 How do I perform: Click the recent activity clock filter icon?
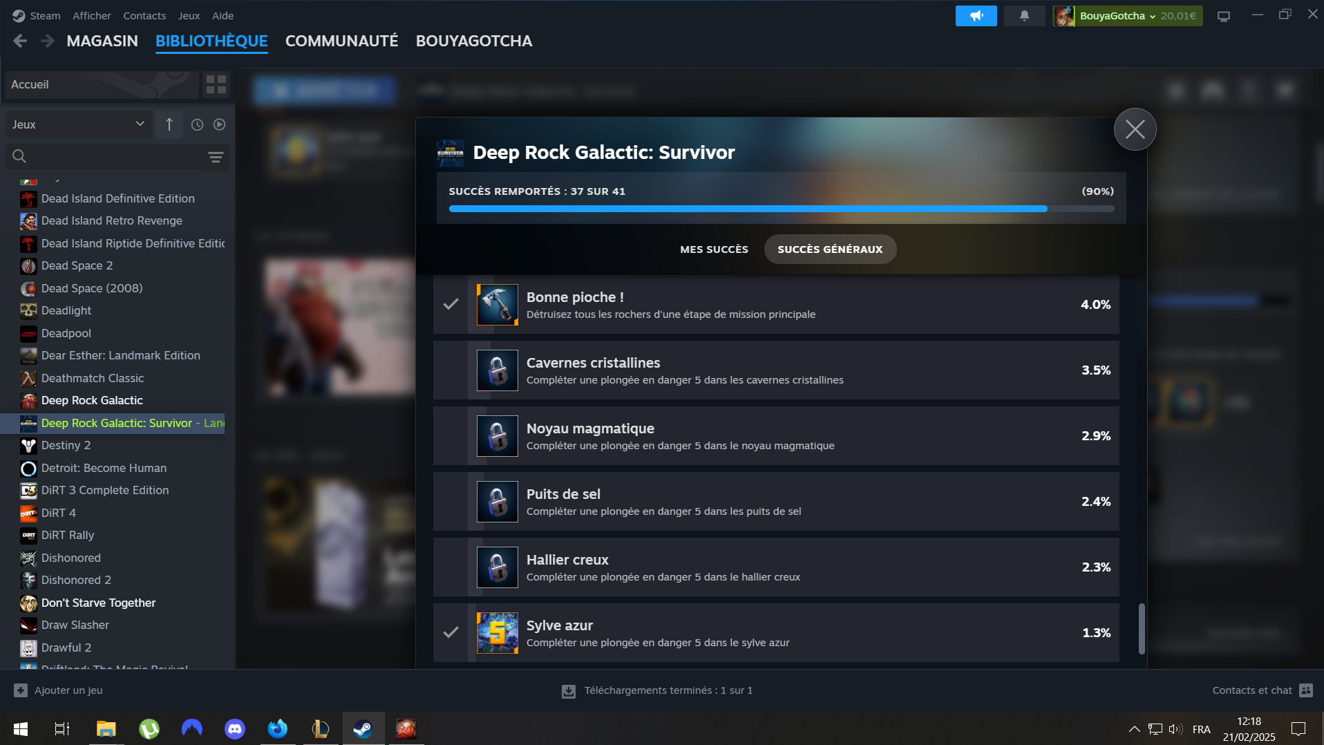197,124
